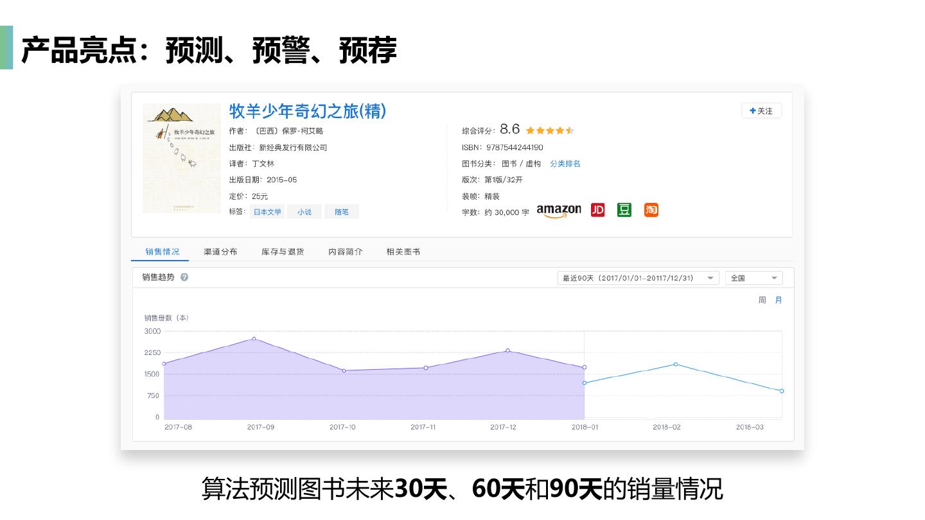925x520 pixels.
Task: Open the orange Taobao icon
Action: coord(651,210)
